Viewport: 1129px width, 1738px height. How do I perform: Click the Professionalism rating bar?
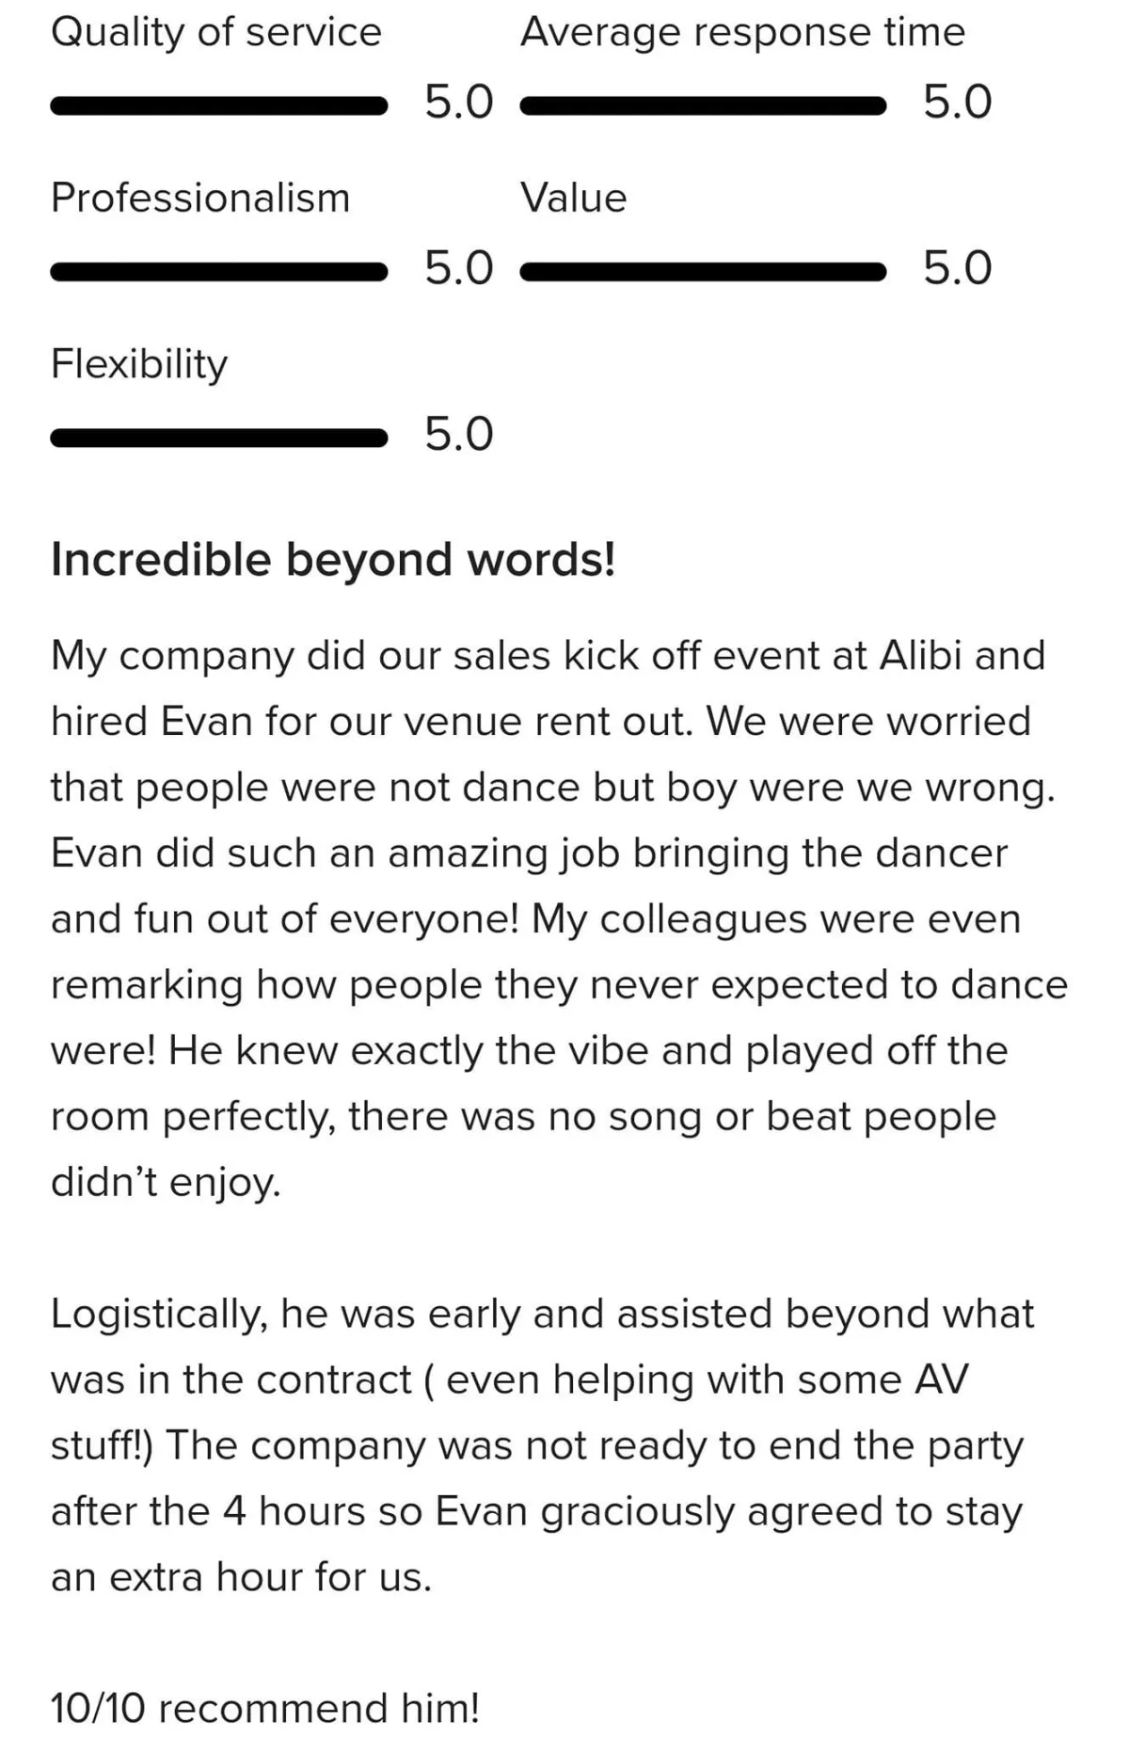[218, 272]
